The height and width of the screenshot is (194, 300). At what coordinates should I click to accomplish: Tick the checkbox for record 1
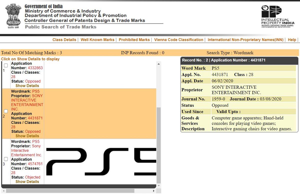[x=6, y=66]
